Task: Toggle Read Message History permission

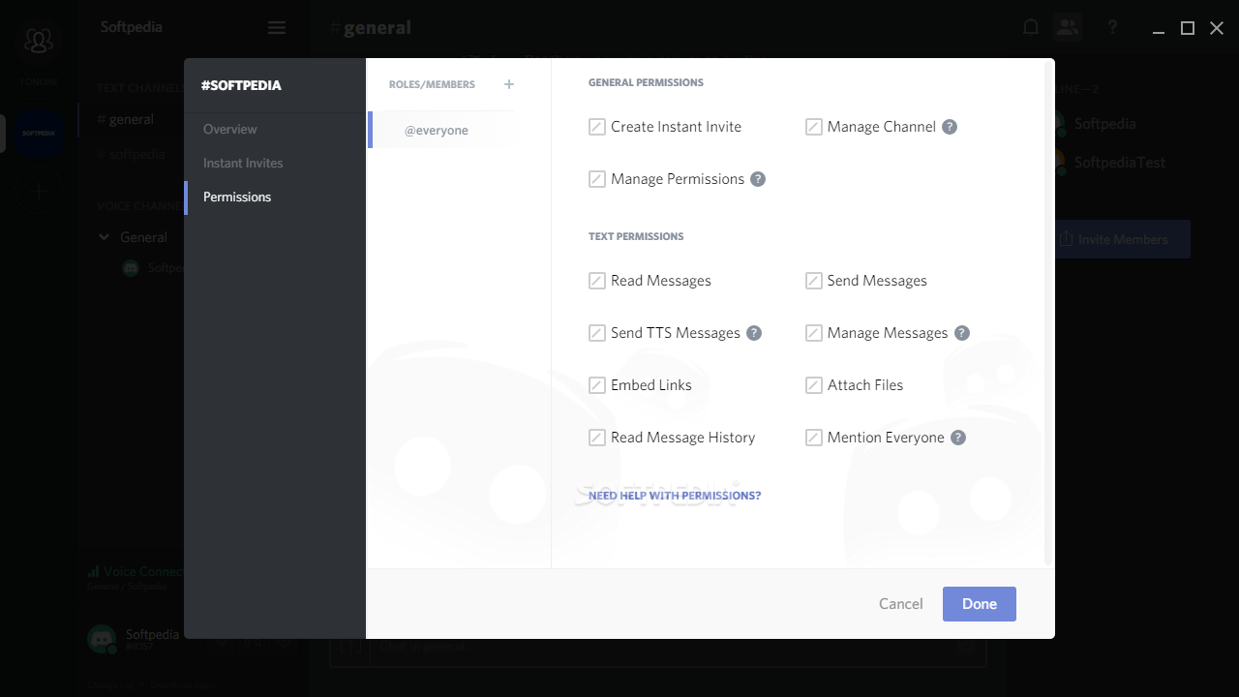Action: coord(597,438)
